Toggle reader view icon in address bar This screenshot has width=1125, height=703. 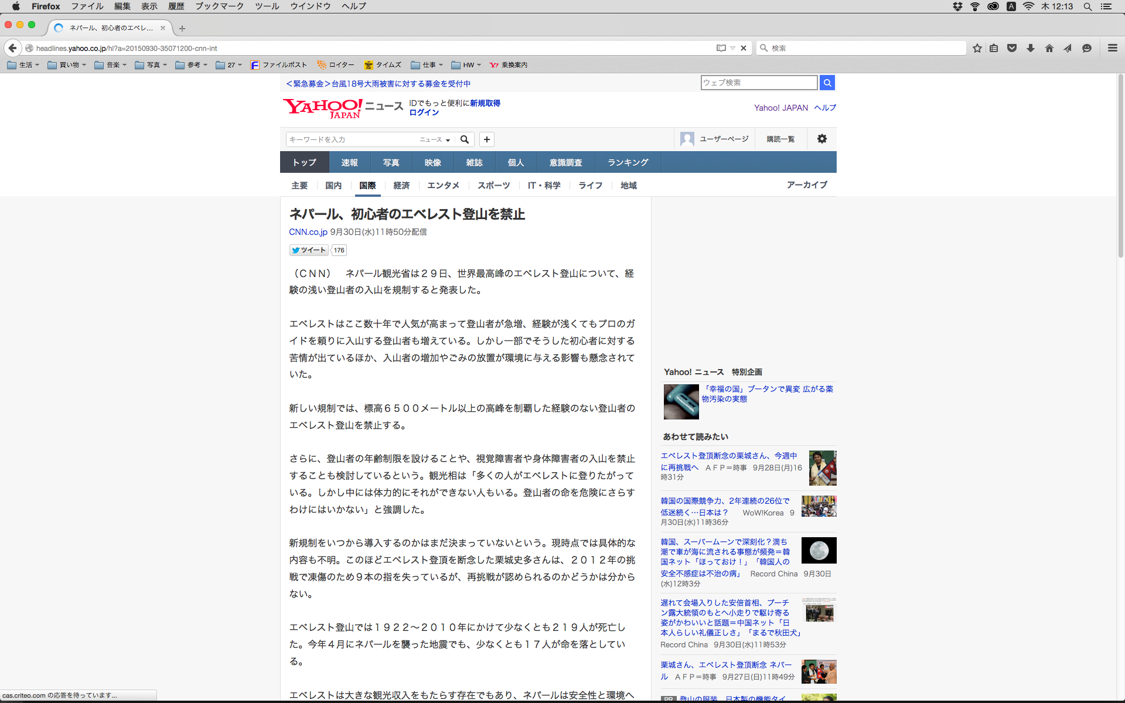point(721,48)
